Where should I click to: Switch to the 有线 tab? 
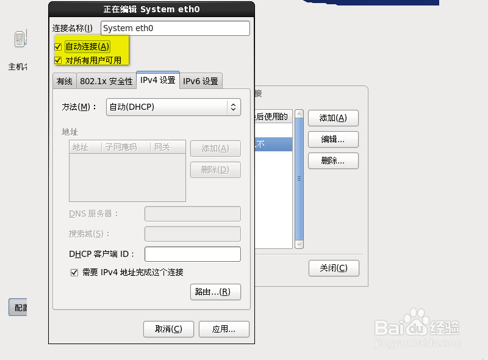coord(64,80)
